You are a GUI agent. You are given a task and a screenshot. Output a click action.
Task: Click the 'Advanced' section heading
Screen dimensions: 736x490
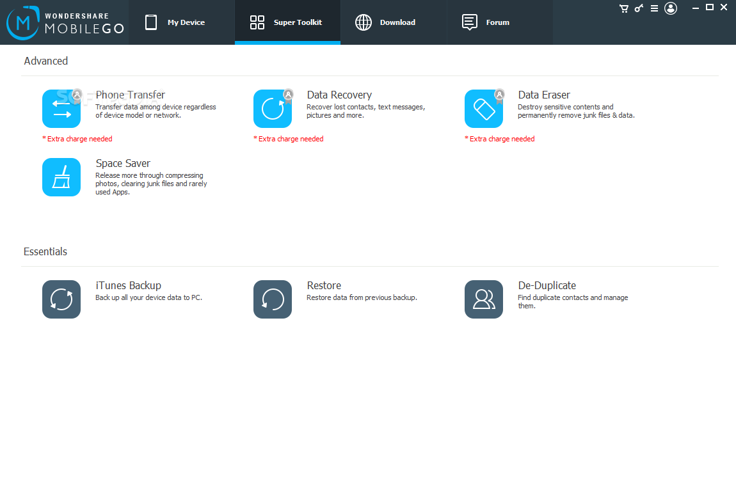(46, 61)
